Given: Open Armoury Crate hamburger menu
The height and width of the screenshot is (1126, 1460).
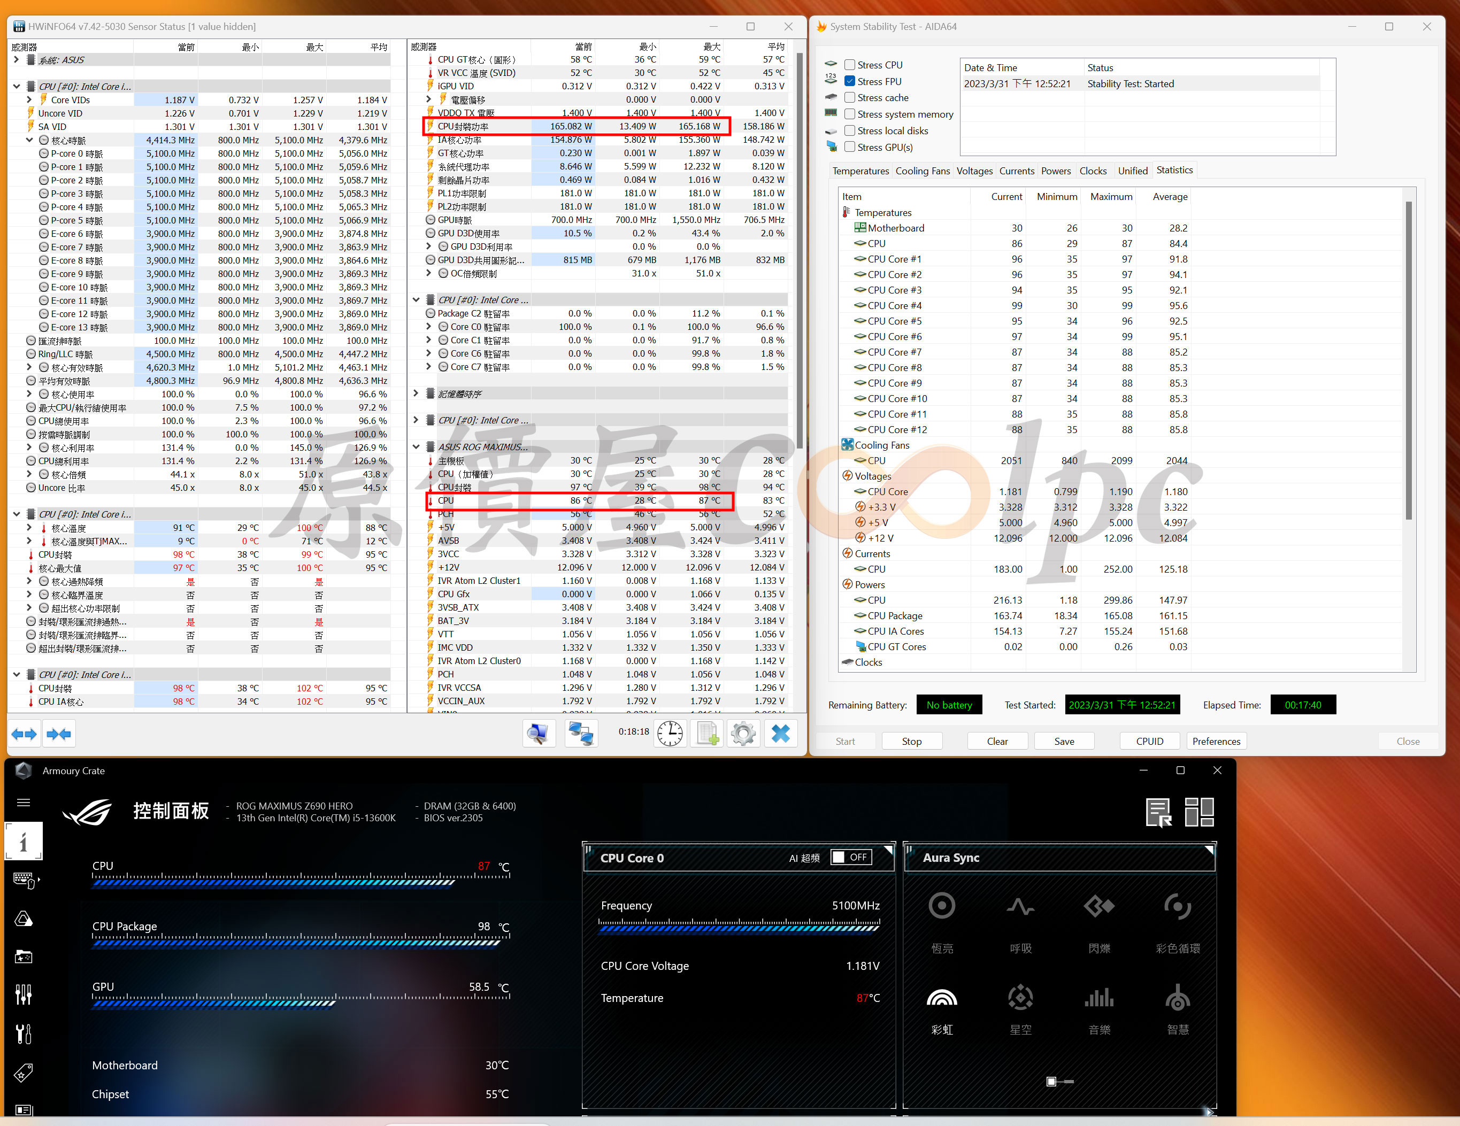Looking at the screenshot, I should [x=24, y=803].
